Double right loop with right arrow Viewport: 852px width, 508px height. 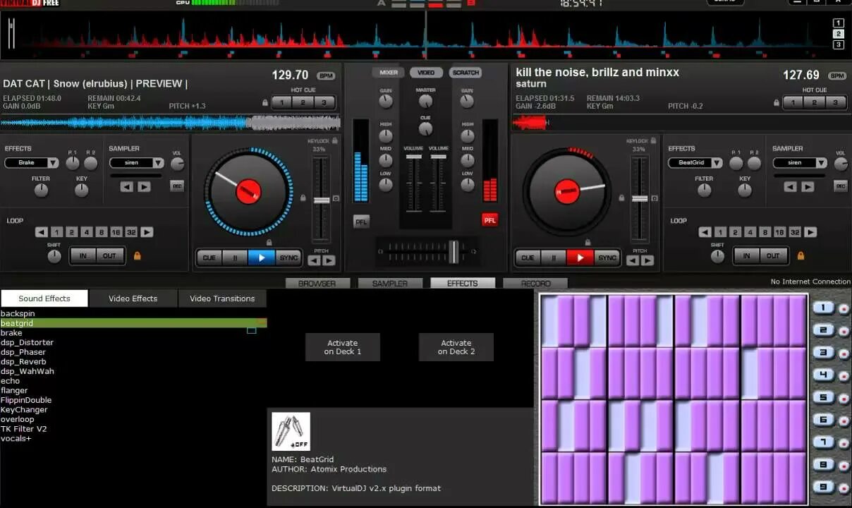(810, 232)
